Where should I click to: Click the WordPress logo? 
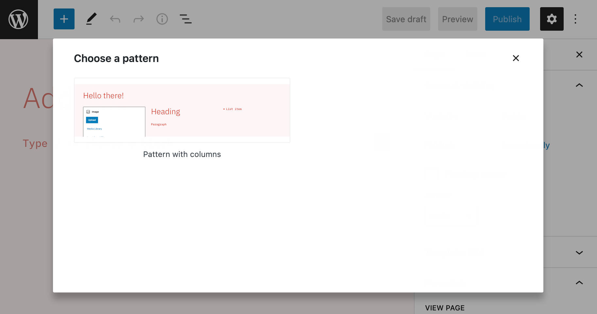tap(19, 19)
